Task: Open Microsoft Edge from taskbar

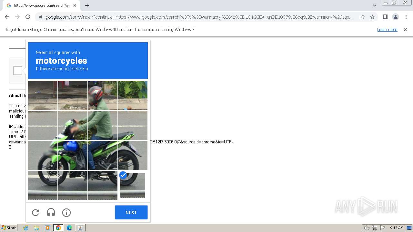Action: (x=69, y=228)
